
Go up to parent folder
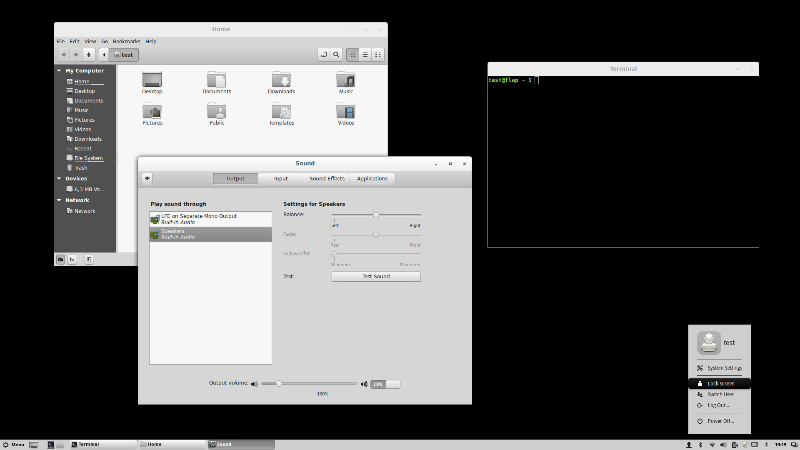89,55
